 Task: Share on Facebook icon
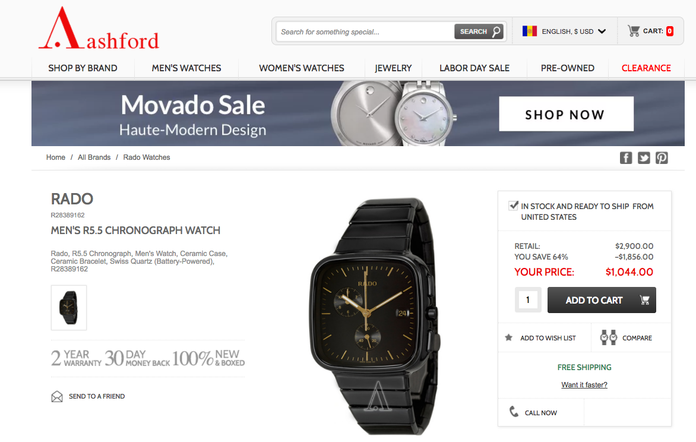(626, 157)
